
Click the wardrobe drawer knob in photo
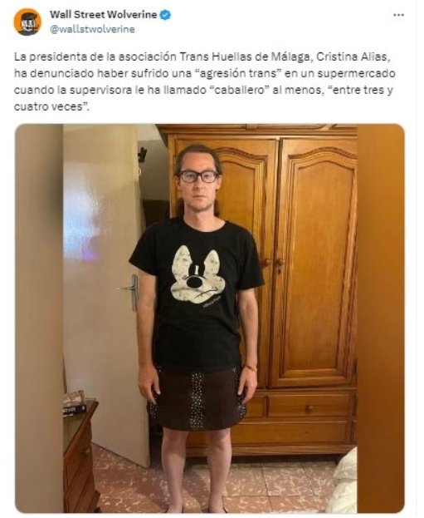tap(309, 408)
